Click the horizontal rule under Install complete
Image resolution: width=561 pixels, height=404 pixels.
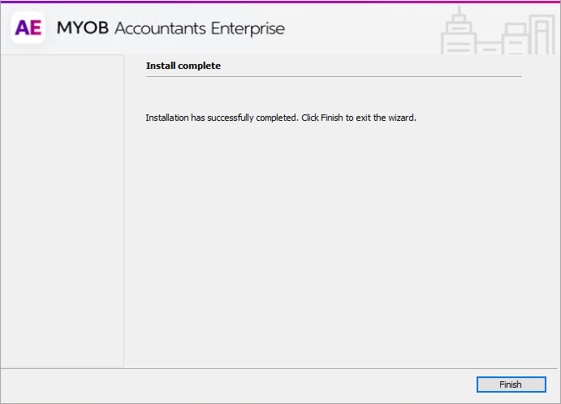[x=333, y=76]
